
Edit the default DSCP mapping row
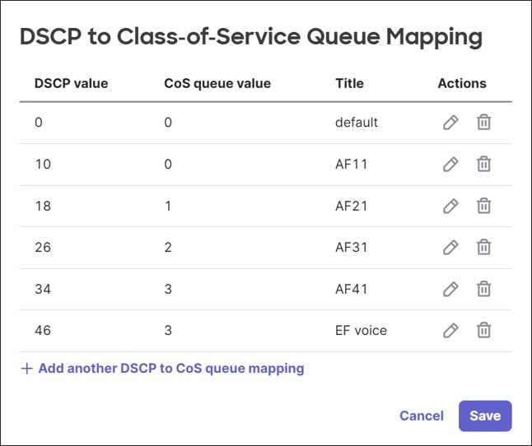point(450,123)
